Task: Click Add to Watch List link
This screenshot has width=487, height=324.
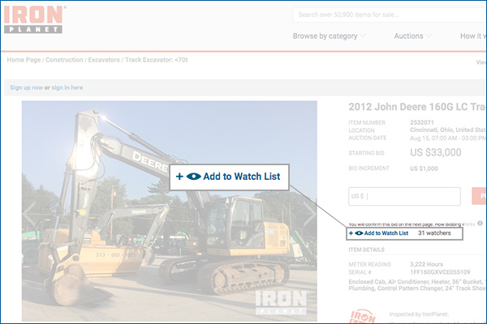Action: pos(378,233)
